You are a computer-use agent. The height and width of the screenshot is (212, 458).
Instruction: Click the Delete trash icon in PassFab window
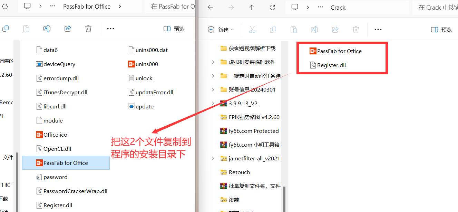click(88, 29)
